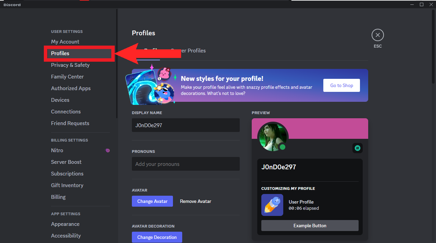Viewport: 436px width, 243px height.
Task: Open Family Center settings
Action: pos(67,77)
